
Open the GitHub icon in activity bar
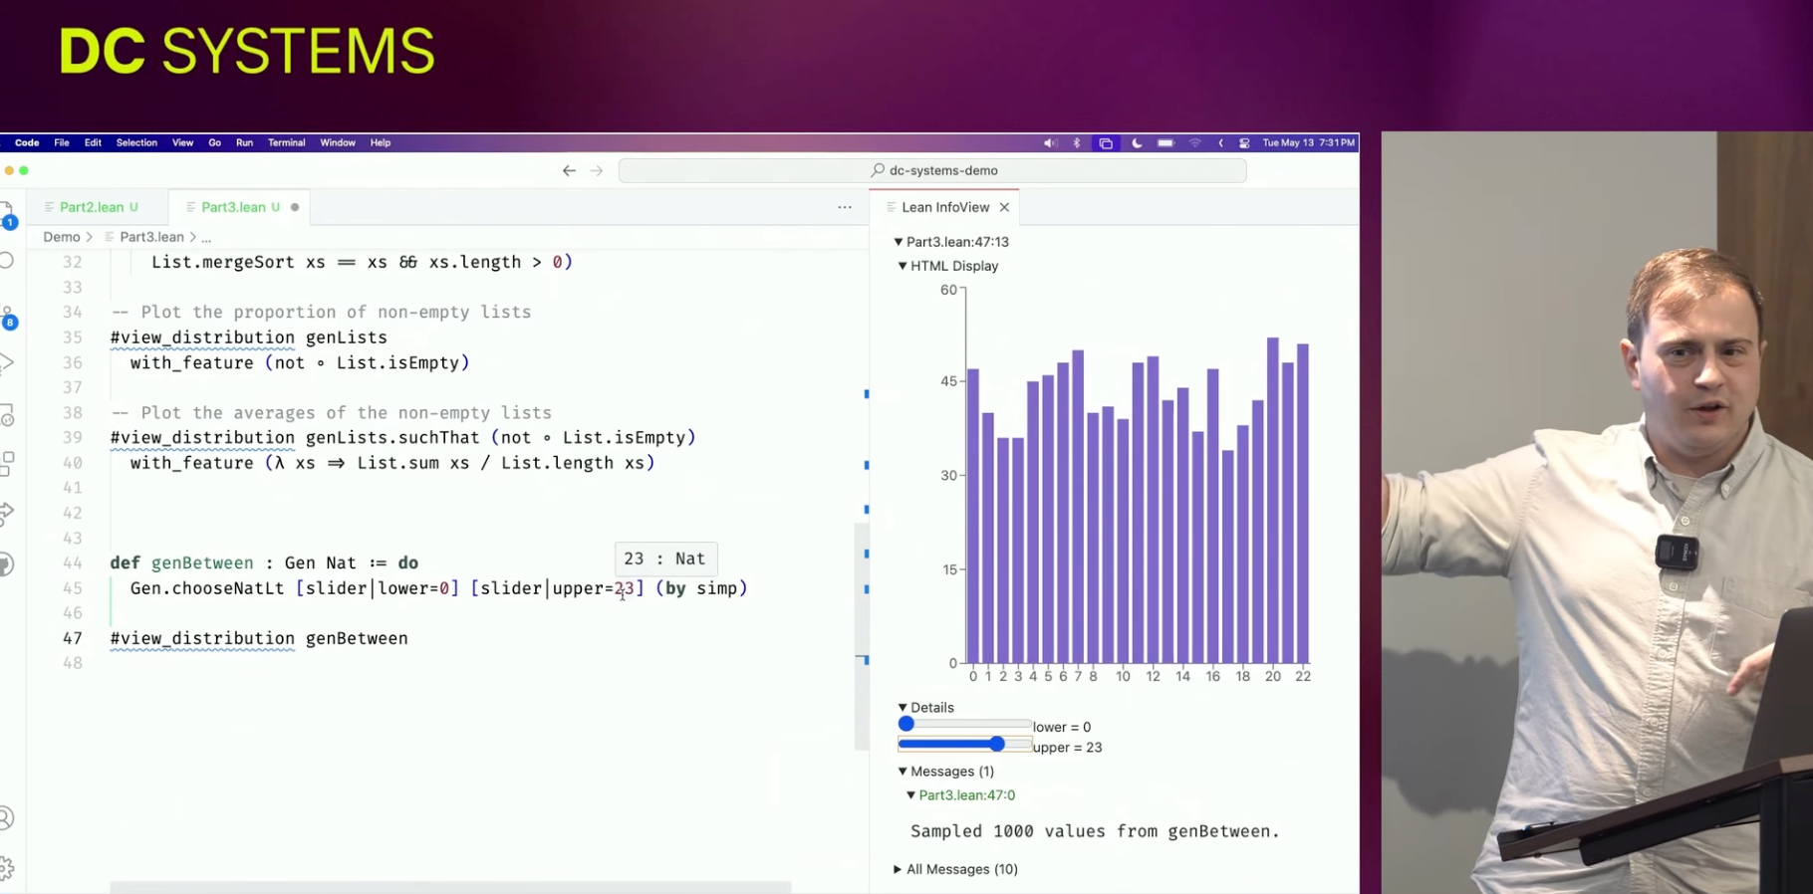pos(6,564)
